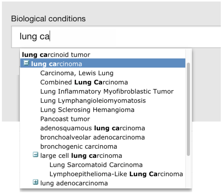Image resolution: width=223 pixels, height=196 pixels.
Task: Choose large cell lung carcinoma label
Action: pos(81,156)
